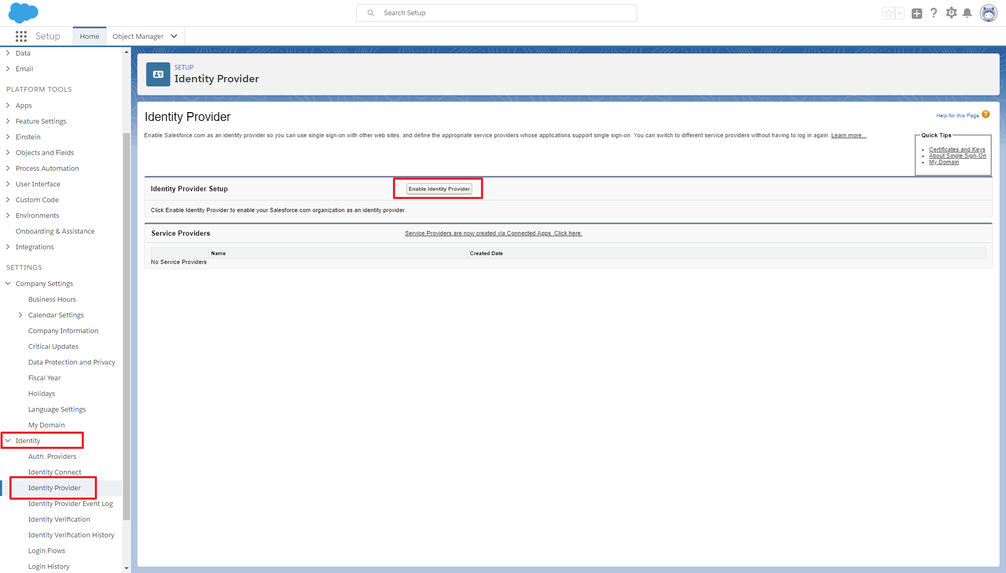Click the sidebar scroll up arrow
Screen dimensions: 1006x573
[126, 52]
